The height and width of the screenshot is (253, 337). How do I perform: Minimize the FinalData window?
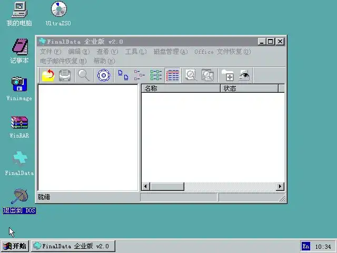pos(262,41)
